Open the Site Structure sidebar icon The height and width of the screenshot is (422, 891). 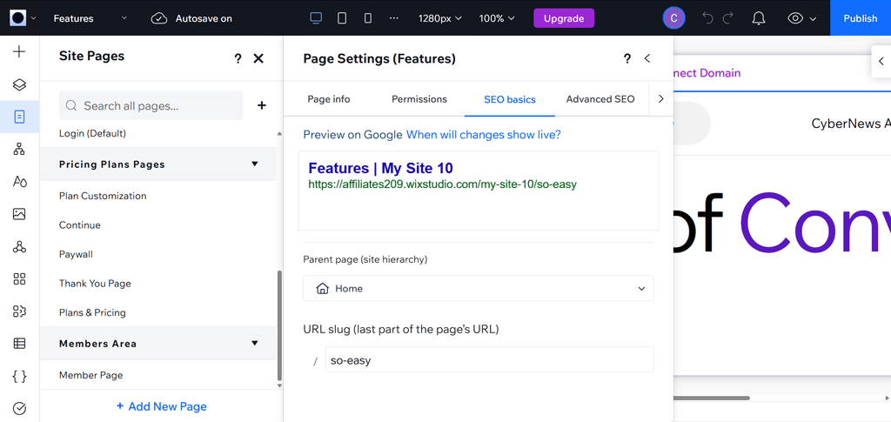pyautogui.click(x=19, y=150)
